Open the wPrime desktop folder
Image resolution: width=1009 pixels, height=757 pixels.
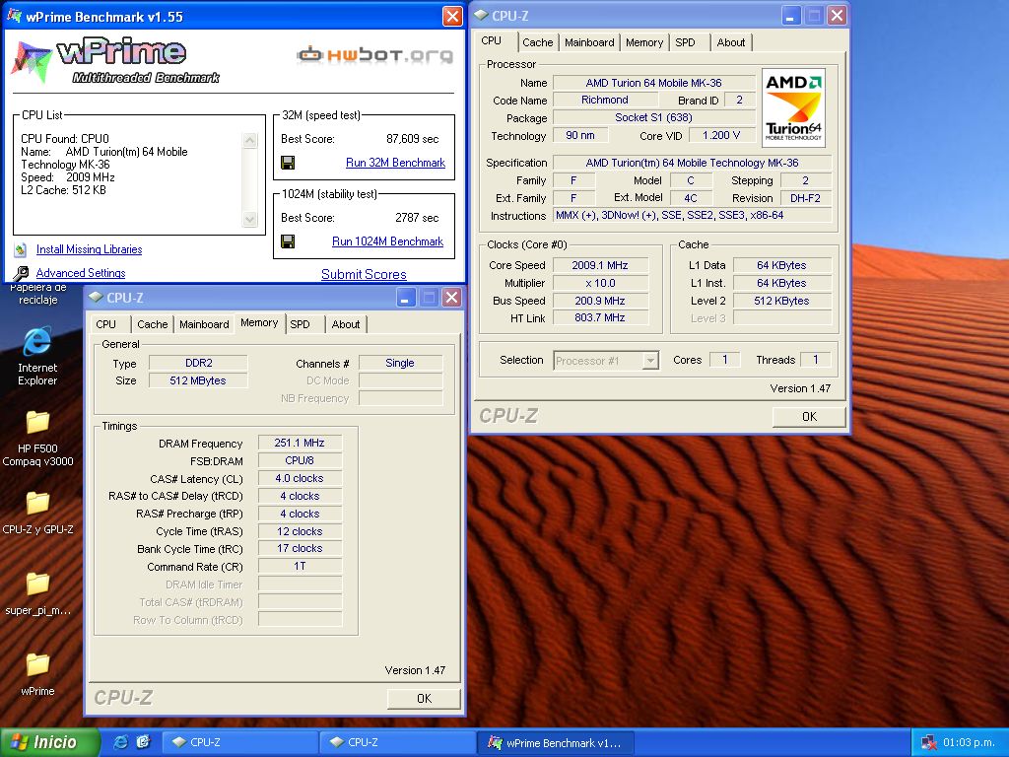click(37, 674)
